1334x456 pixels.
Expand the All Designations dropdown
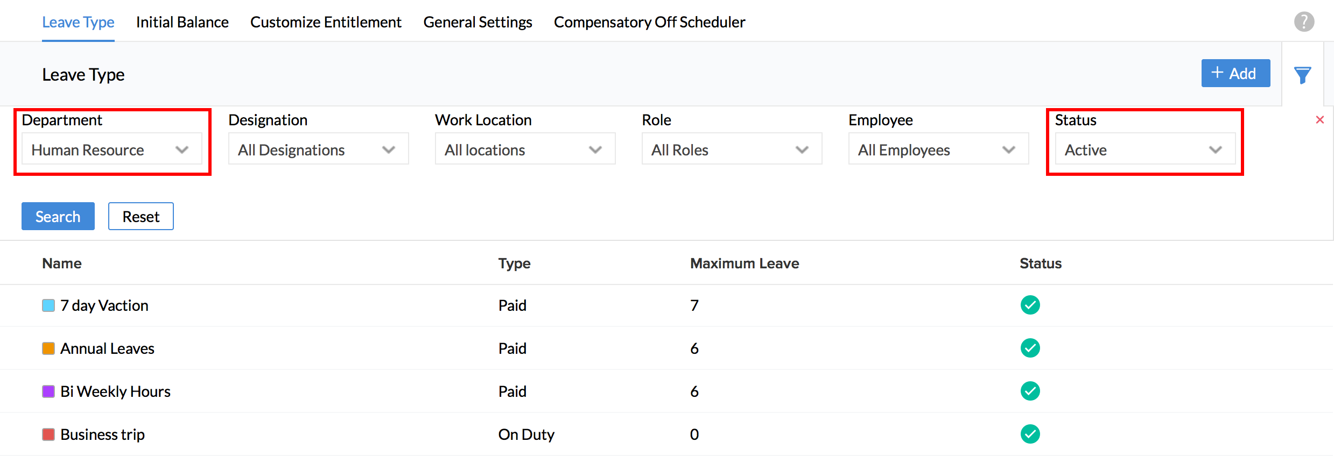click(318, 149)
